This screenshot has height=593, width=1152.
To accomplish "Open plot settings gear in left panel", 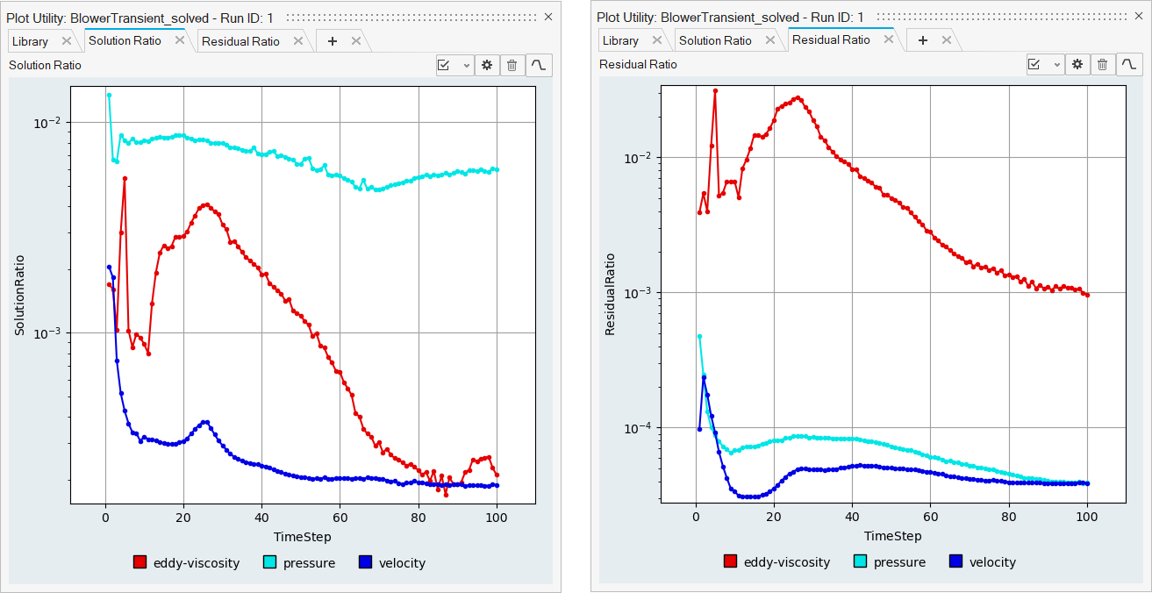I will [487, 65].
